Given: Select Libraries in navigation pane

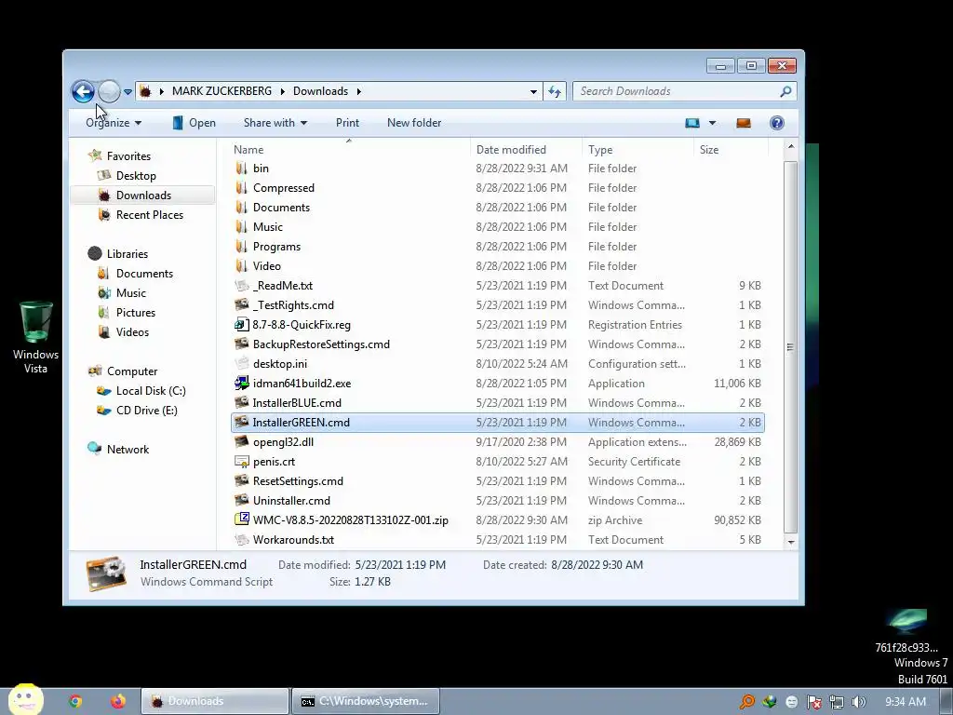Looking at the screenshot, I should pos(127,254).
